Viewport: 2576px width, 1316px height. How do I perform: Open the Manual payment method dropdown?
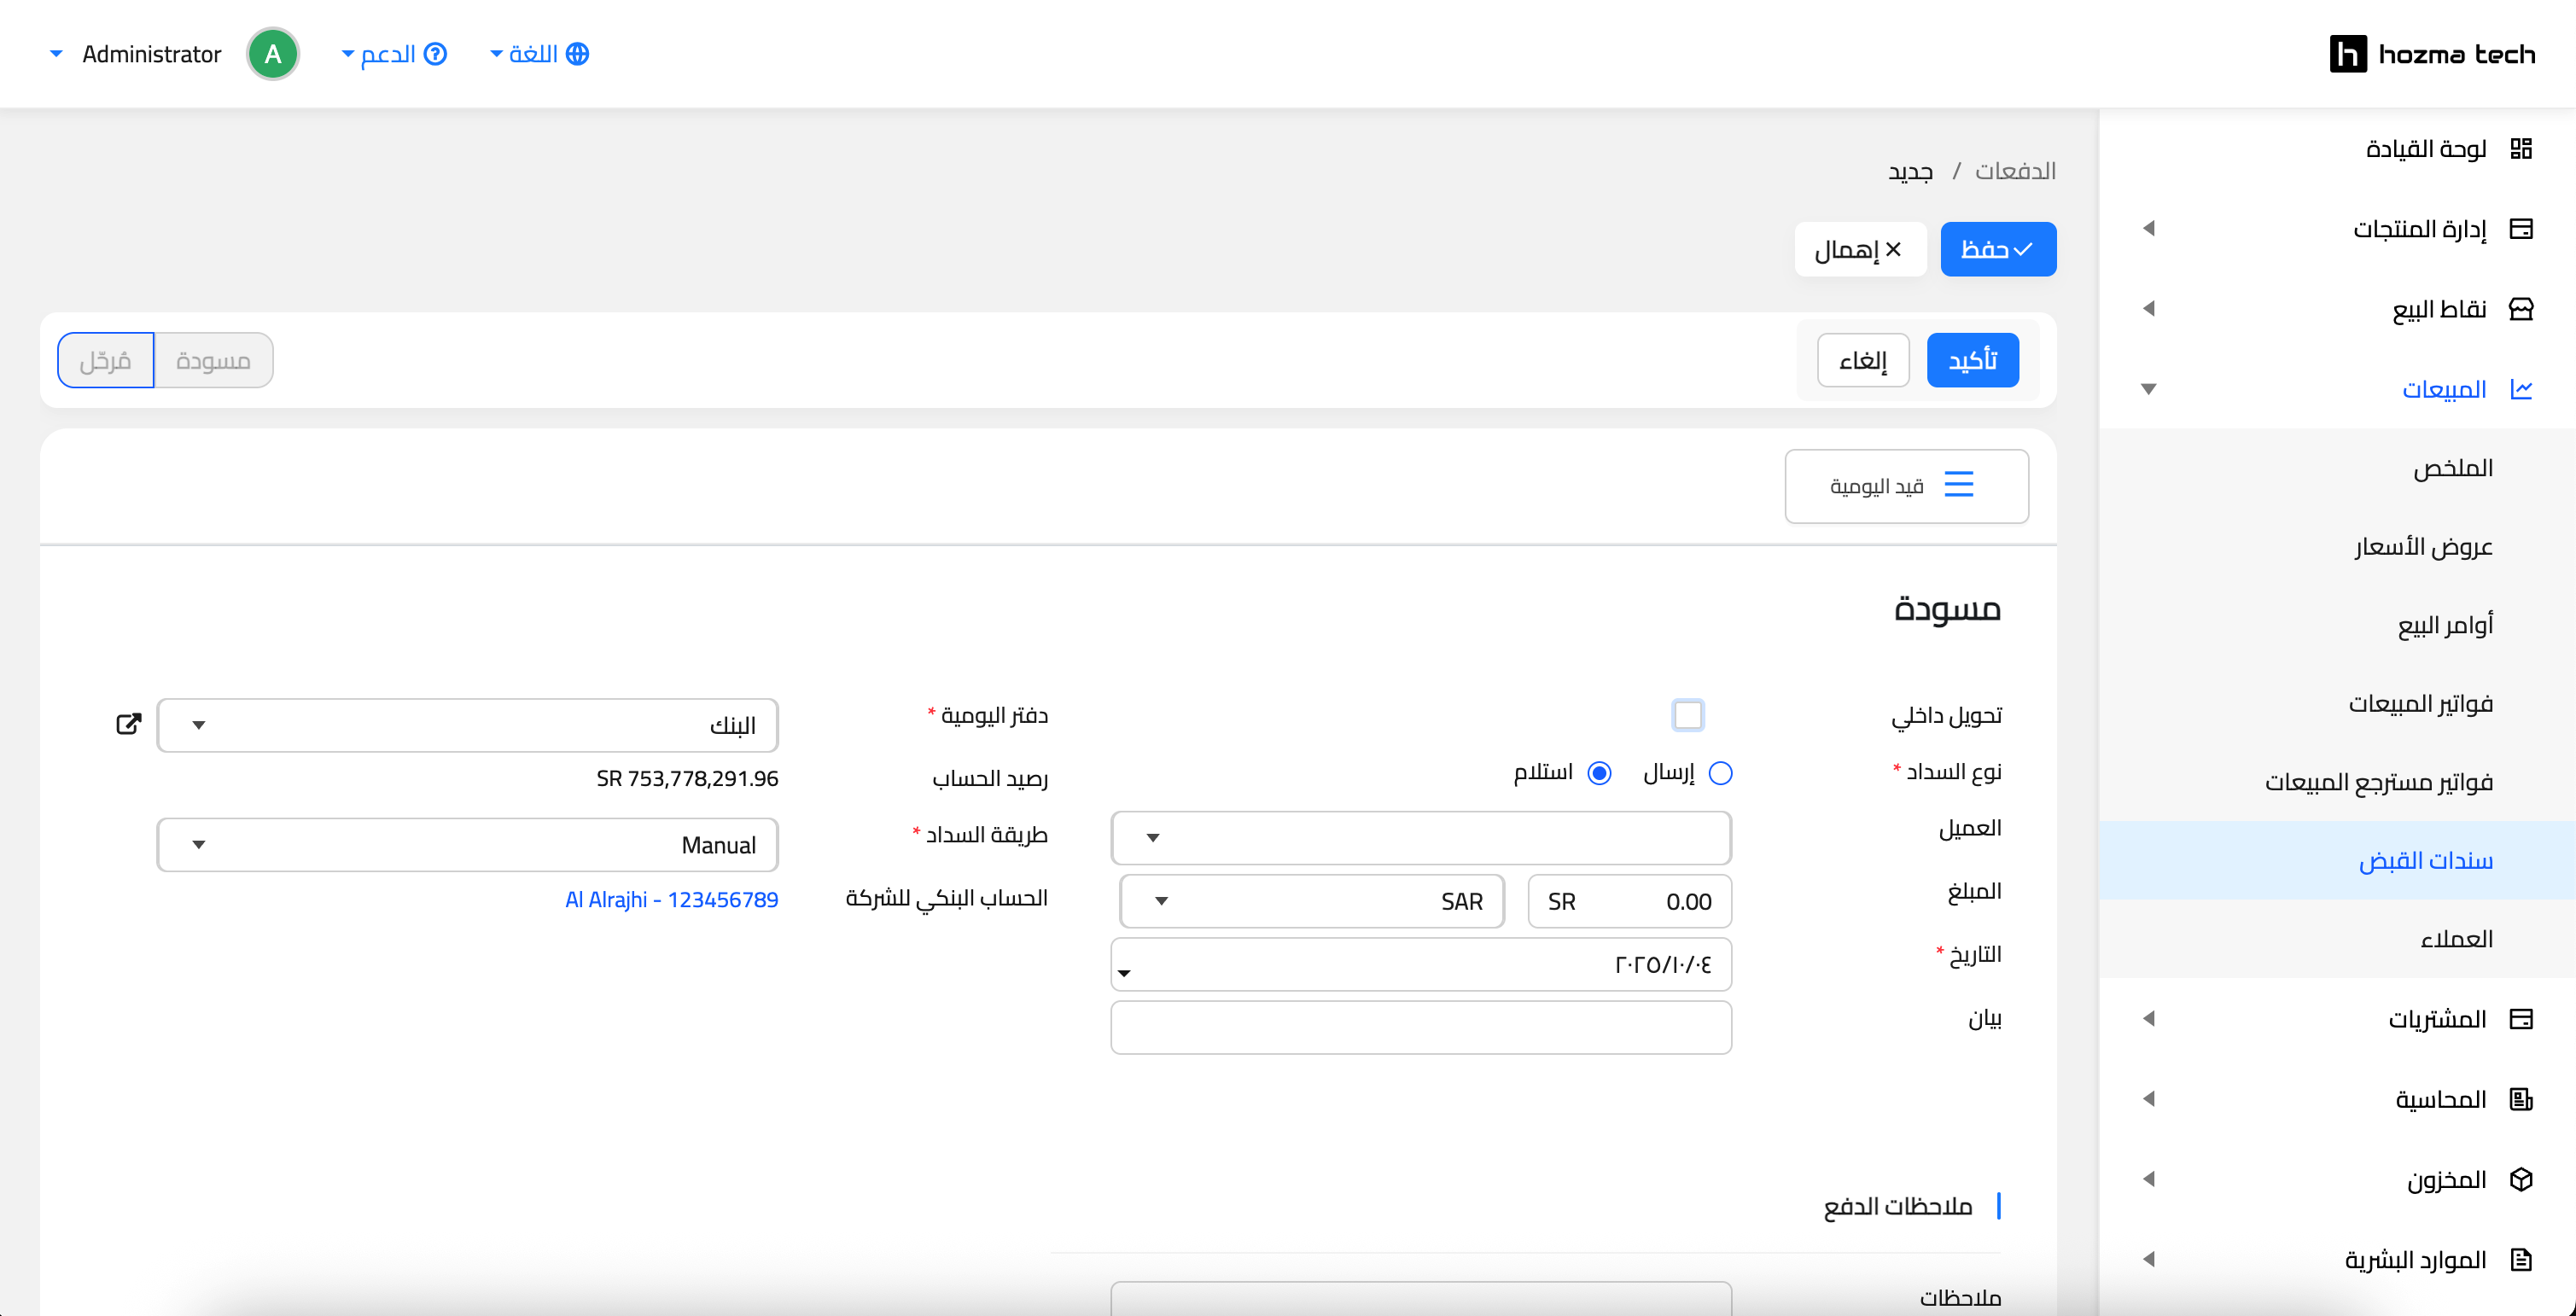[x=467, y=845]
